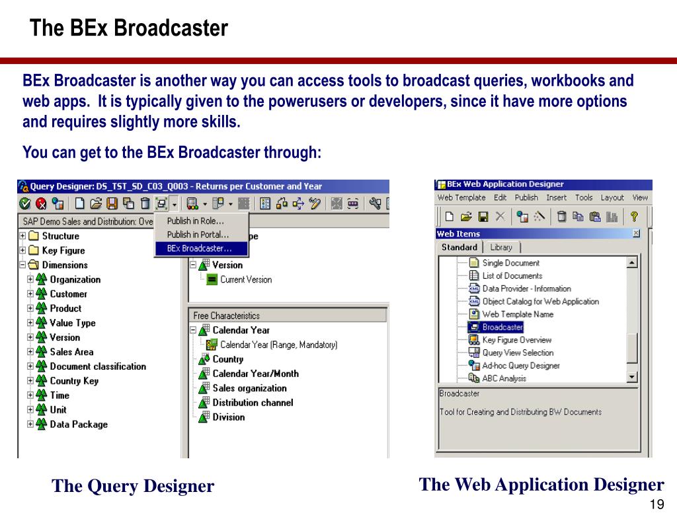677x521 pixels.
Task: Close the Web Items panel
Action: point(636,233)
